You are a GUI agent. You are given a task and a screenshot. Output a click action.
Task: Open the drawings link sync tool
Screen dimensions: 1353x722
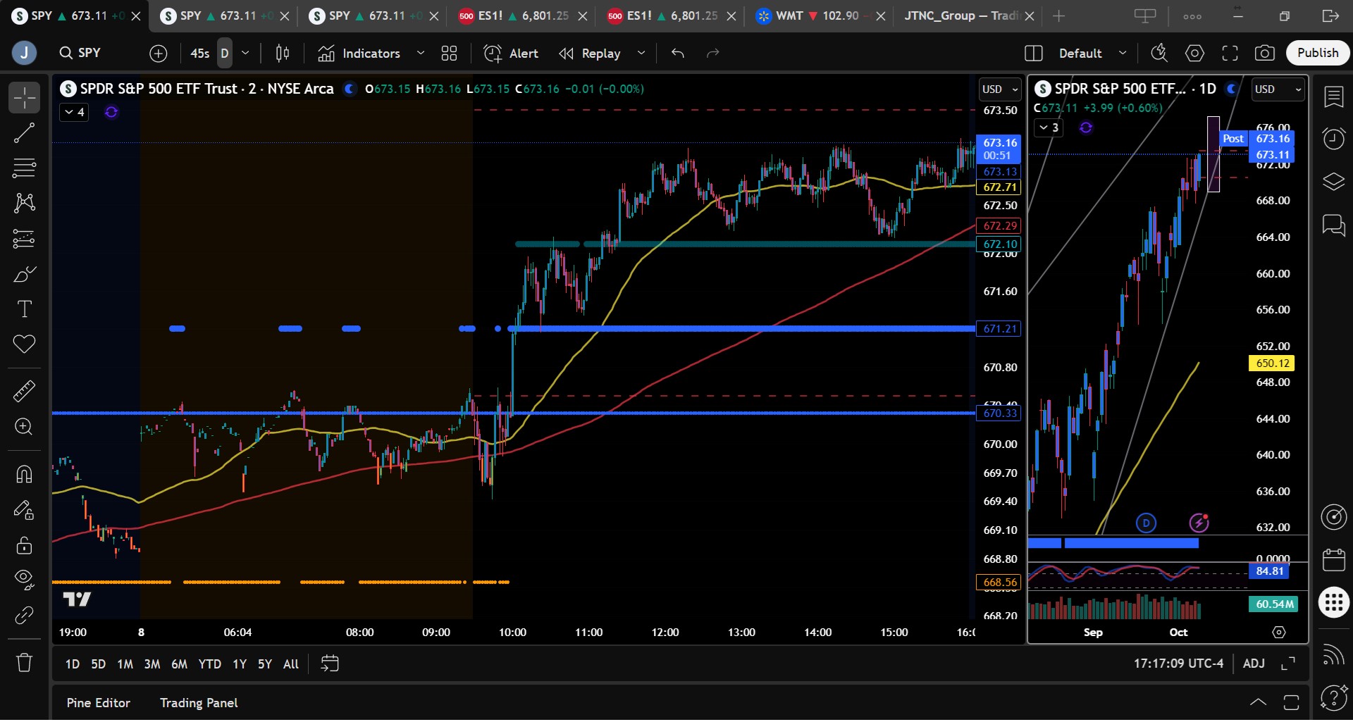[x=24, y=616]
